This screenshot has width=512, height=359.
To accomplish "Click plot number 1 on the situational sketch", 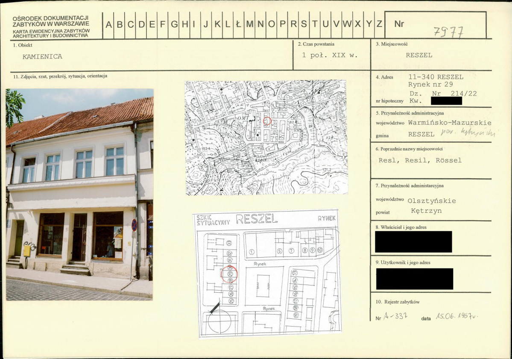I will [252, 252].
